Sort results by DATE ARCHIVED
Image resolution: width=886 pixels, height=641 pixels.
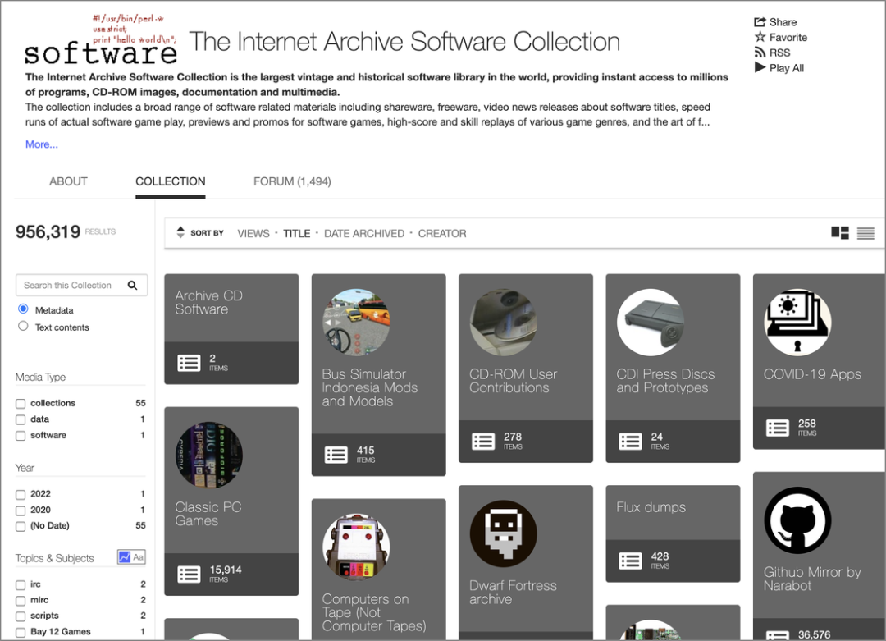(x=364, y=233)
